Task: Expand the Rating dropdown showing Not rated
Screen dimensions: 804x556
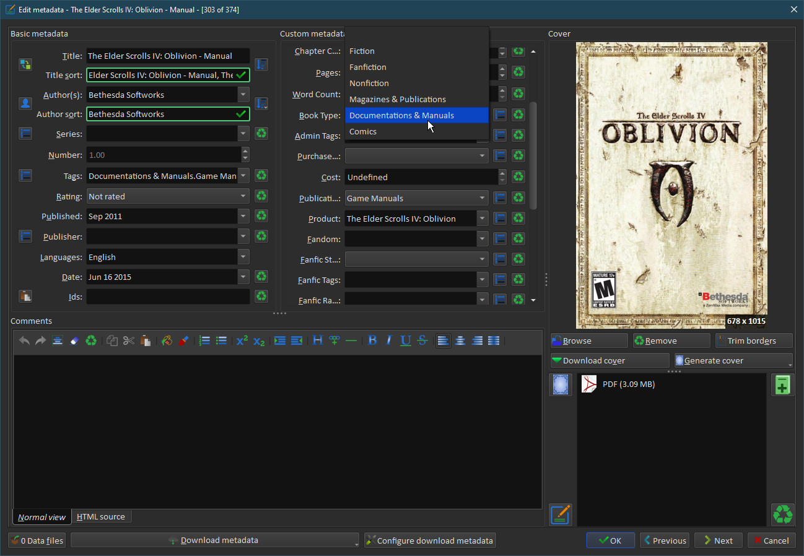Action: [243, 196]
